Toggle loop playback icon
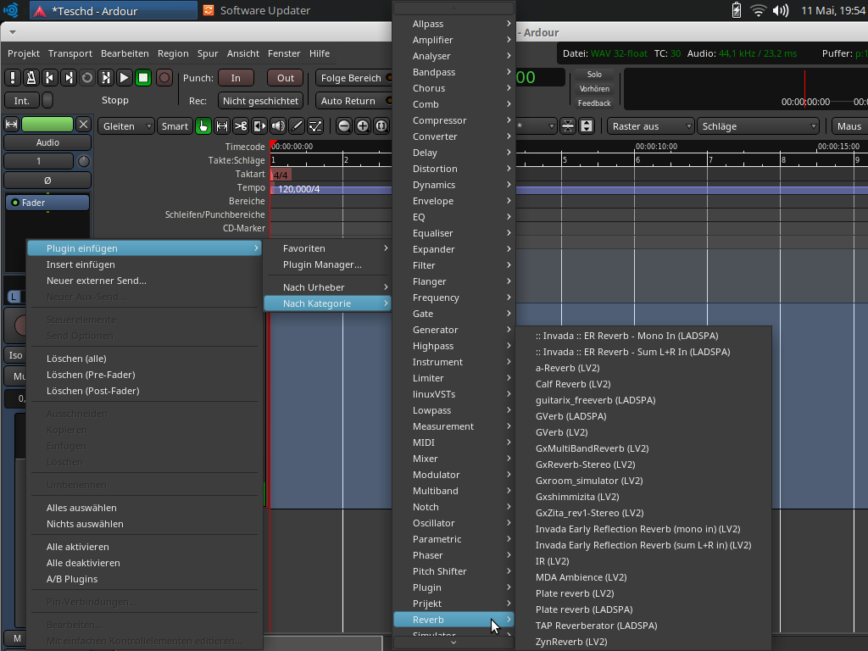The image size is (868, 651). point(87,78)
